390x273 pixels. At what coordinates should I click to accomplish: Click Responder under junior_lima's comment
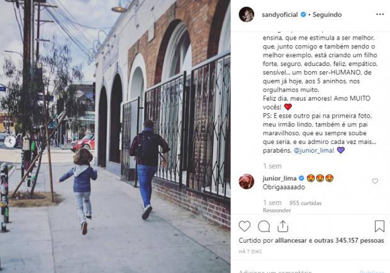pyautogui.click(x=277, y=210)
